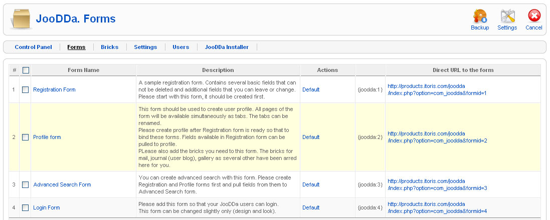The height and width of the screenshot is (220, 550).
Task: Open the Profile form link
Action: (x=47, y=137)
